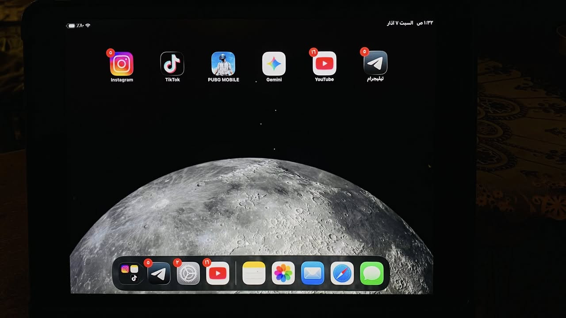Open Messages from the dock
Image resolution: width=566 pixels, height=318 pixels.
pos(371,273)
